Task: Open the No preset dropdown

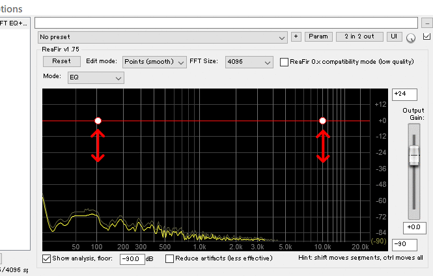Action: [x=162, y=37]
